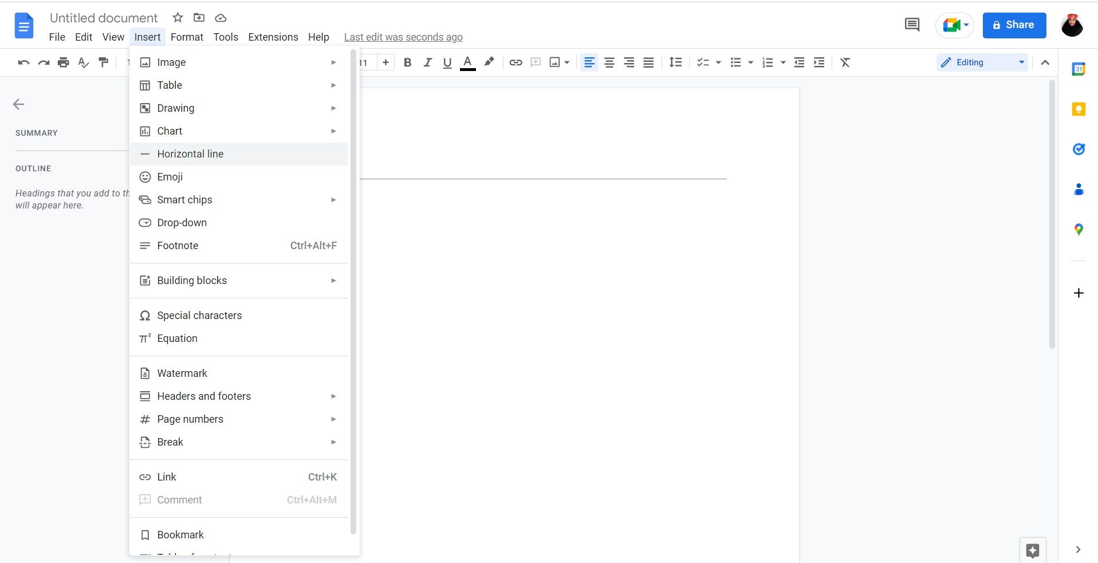Toggle center text alignment
The height and width of the screenshot is (563, 1098).
[x=609, y=62]
